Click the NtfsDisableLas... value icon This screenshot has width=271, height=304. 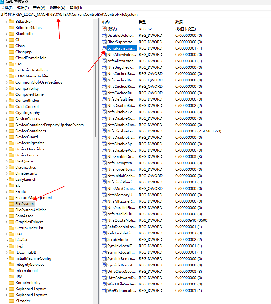(104, 131)
